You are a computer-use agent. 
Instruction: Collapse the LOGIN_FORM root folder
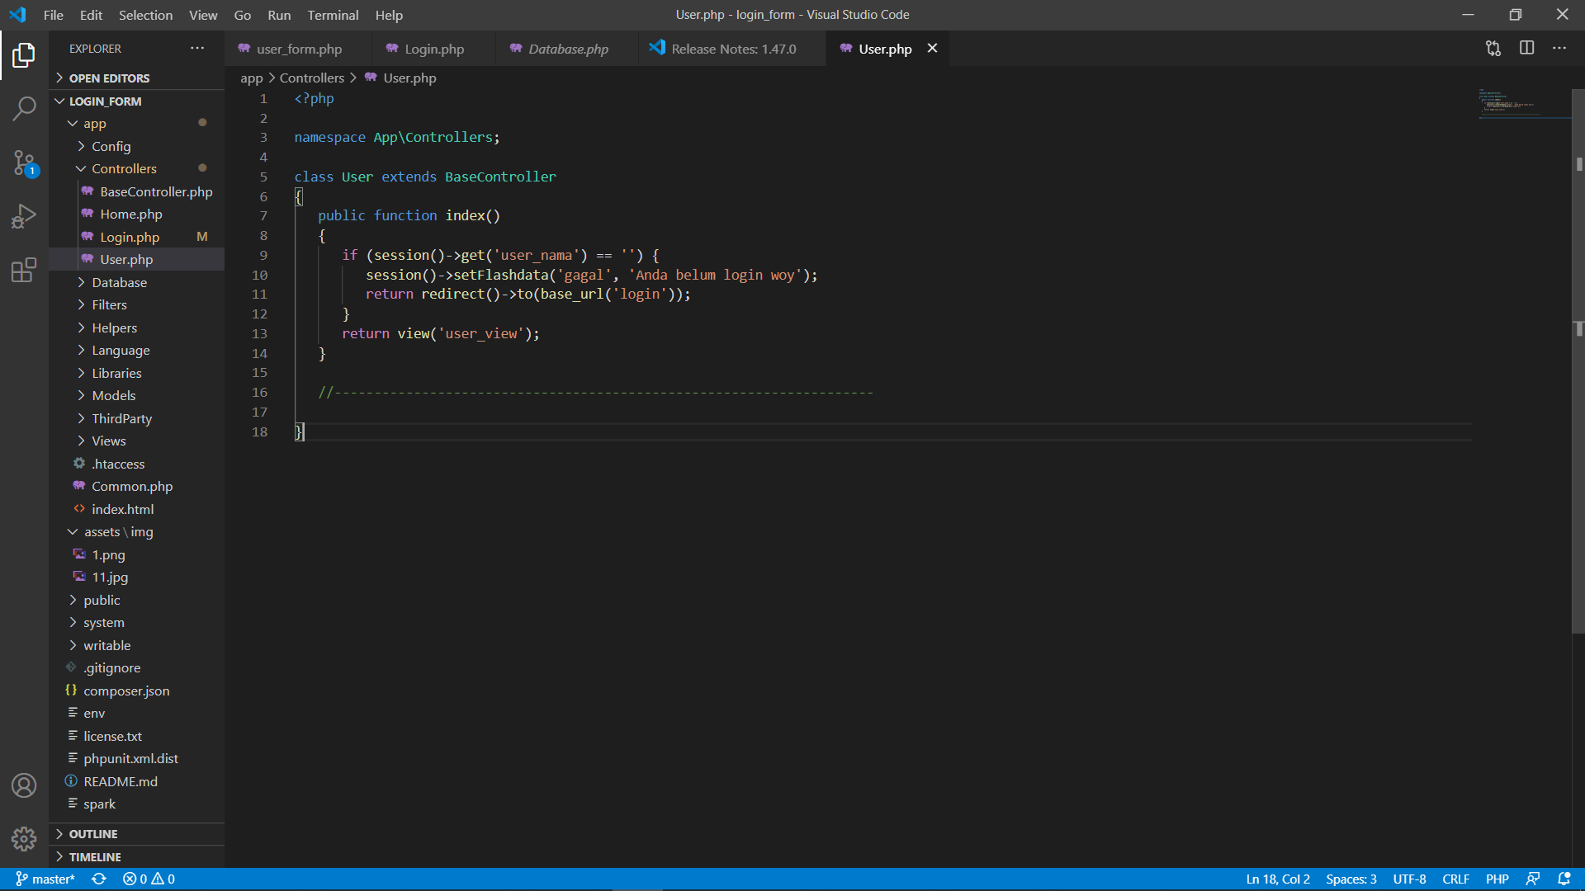(x=136, y=101)
